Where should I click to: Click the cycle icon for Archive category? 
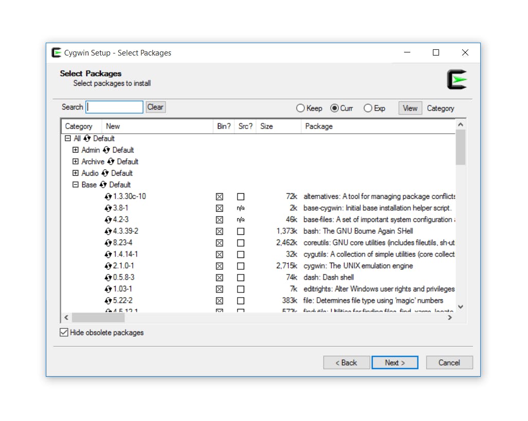click(x=111, y=161)
